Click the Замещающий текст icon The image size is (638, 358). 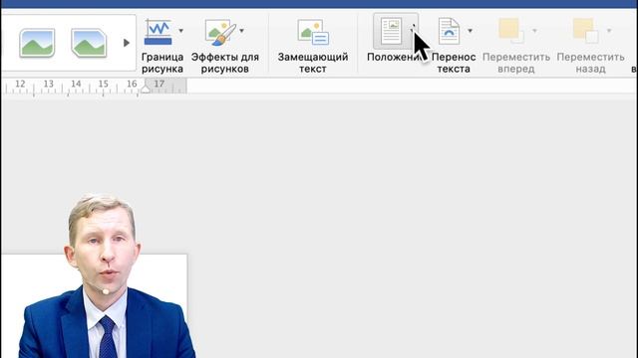313,32
